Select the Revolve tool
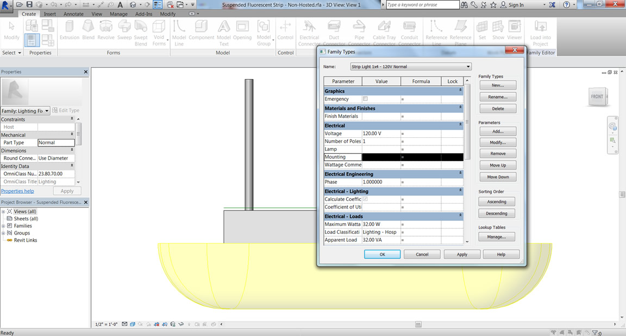The height and width of the screenshot is (336, 626). click(x=106, y=30)
